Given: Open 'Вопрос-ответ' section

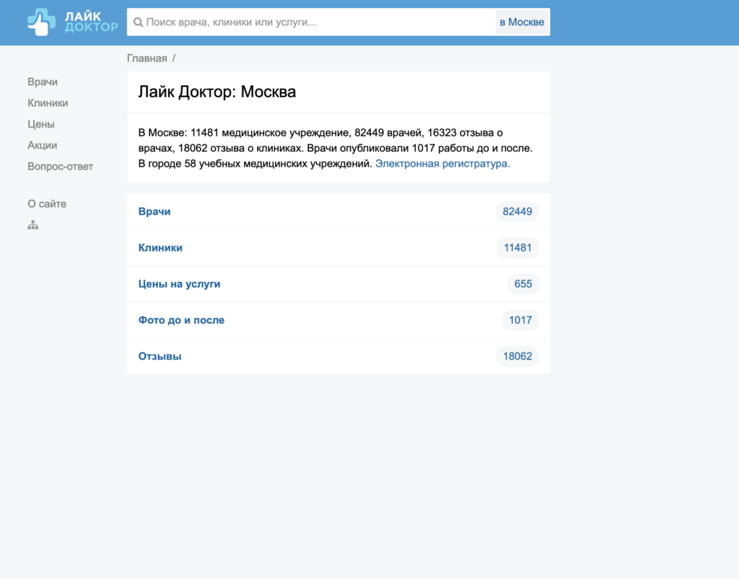Looking at the screenshot, I should (x=61, y=167).
